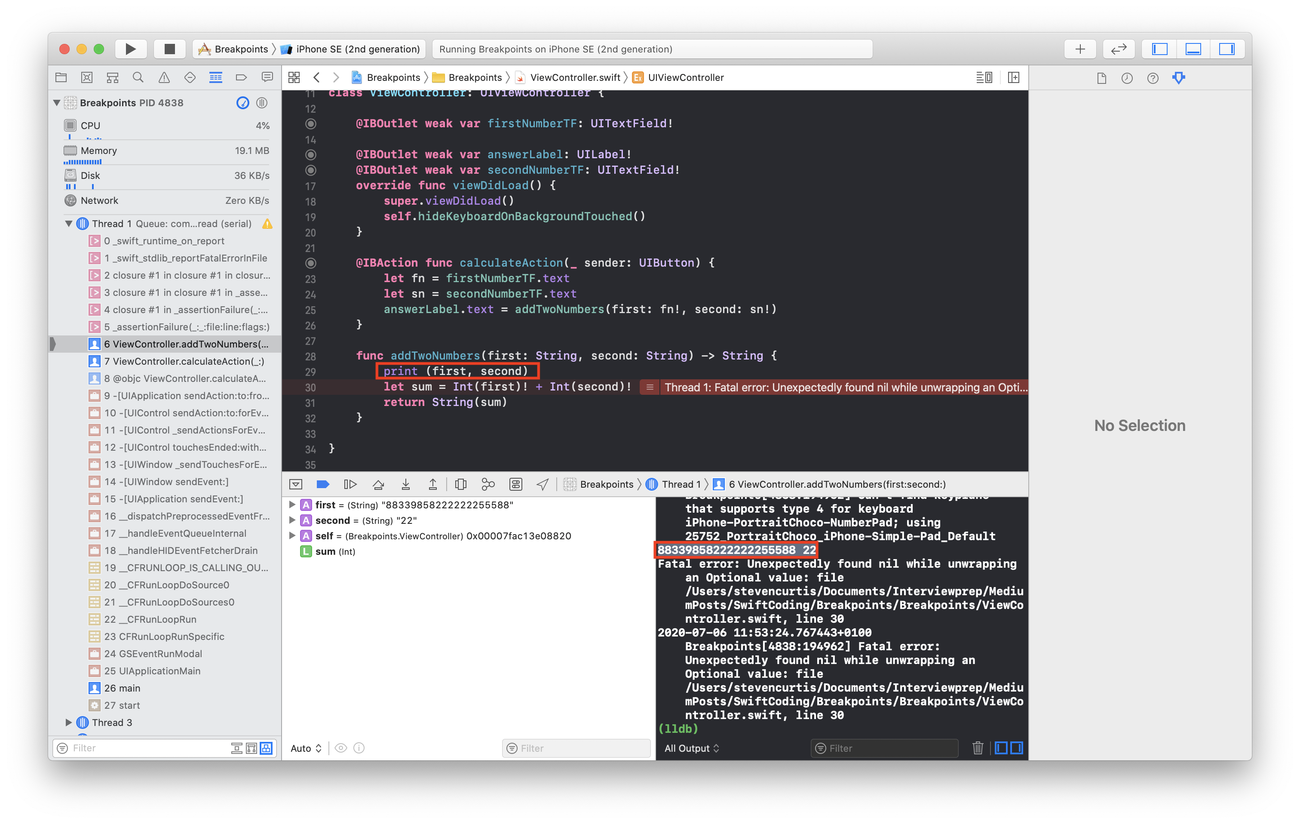Open the related items grid menu
The height and width of the screenshot is (824, 1300).
294,78
